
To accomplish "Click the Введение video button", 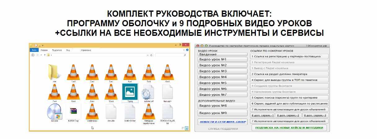I will pos(222,54).
